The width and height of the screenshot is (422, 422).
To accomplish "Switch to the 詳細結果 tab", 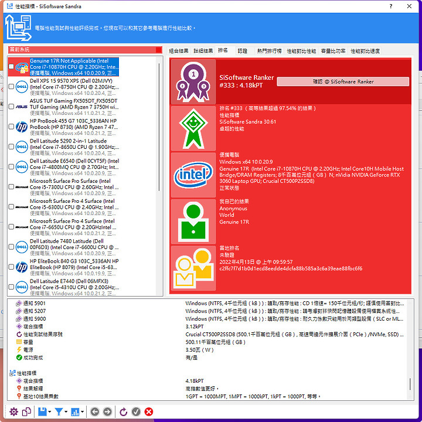I will tap(203, 51).
